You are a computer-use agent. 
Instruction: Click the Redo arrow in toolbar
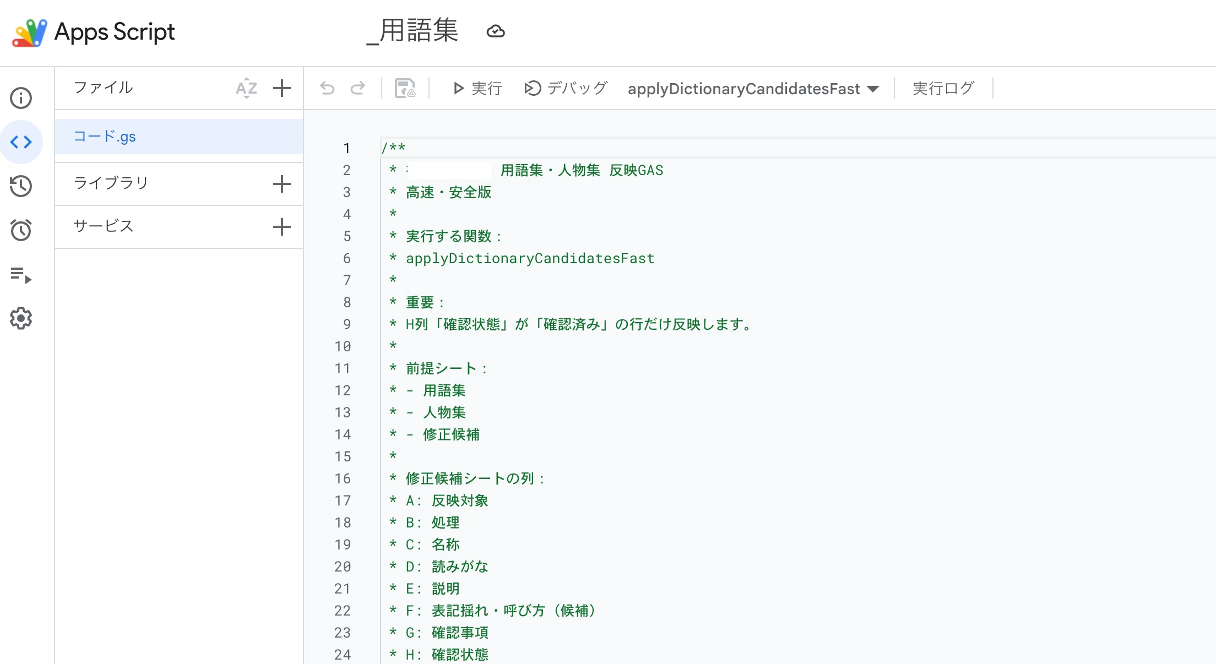[358, 88]
